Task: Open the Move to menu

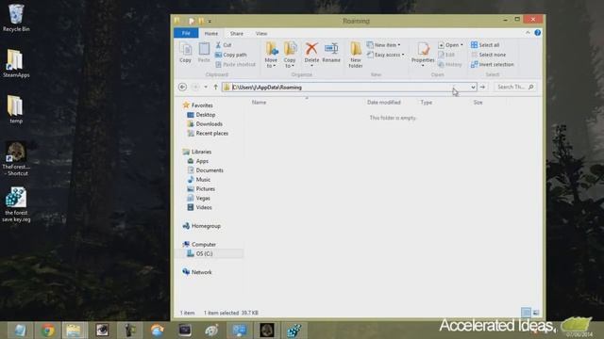Action: pos(271,55)
